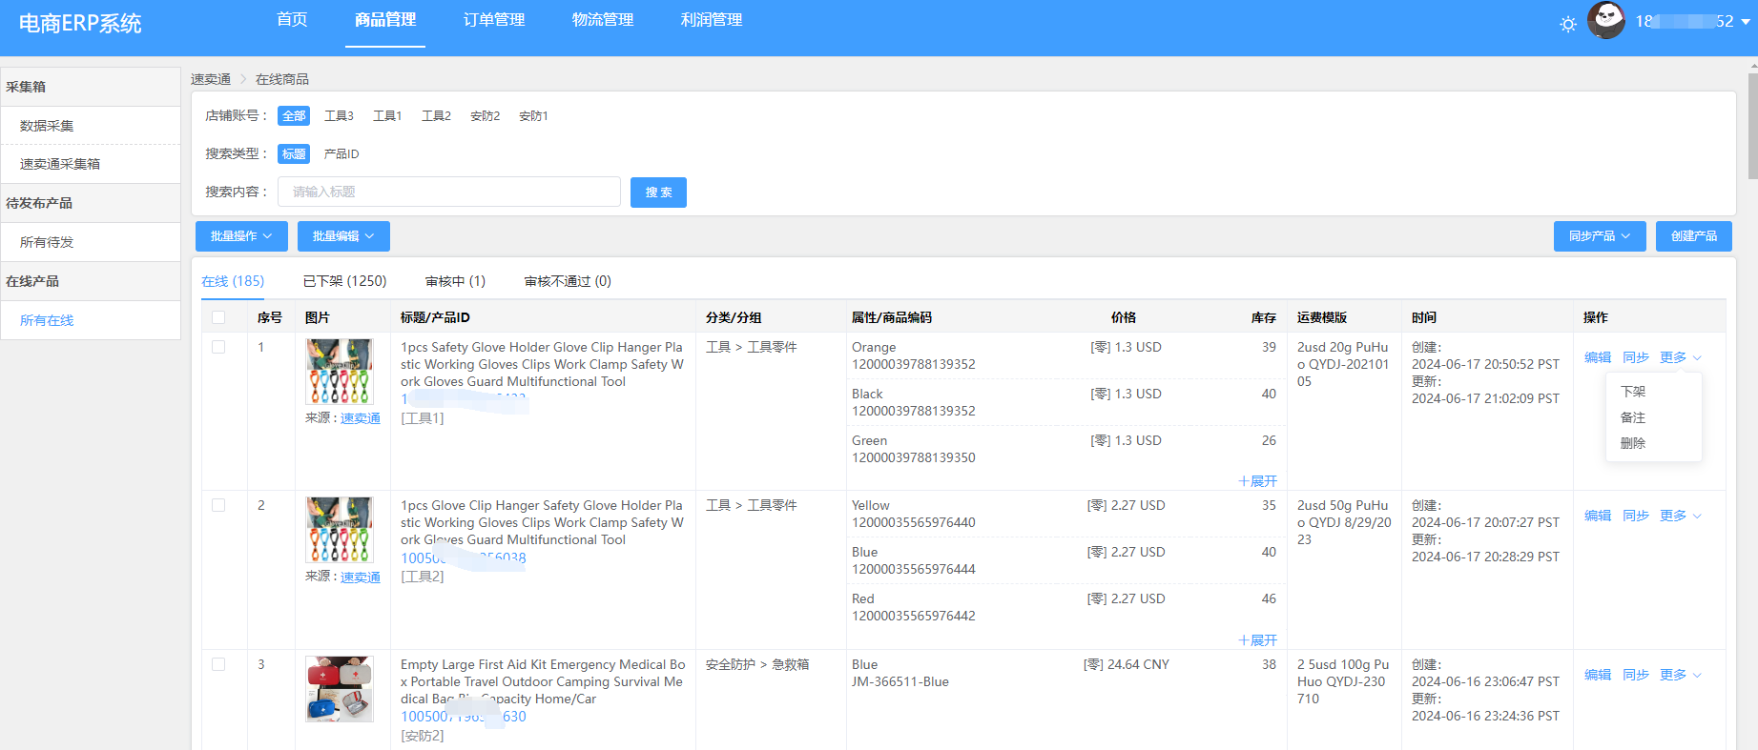Screen dimensions: 1758x750
Task: Open the user account dropdown arrow
Action: coord(1746,21)
